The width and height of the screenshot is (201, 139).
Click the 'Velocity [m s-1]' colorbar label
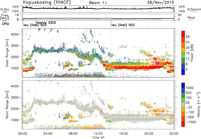(198, 105)
